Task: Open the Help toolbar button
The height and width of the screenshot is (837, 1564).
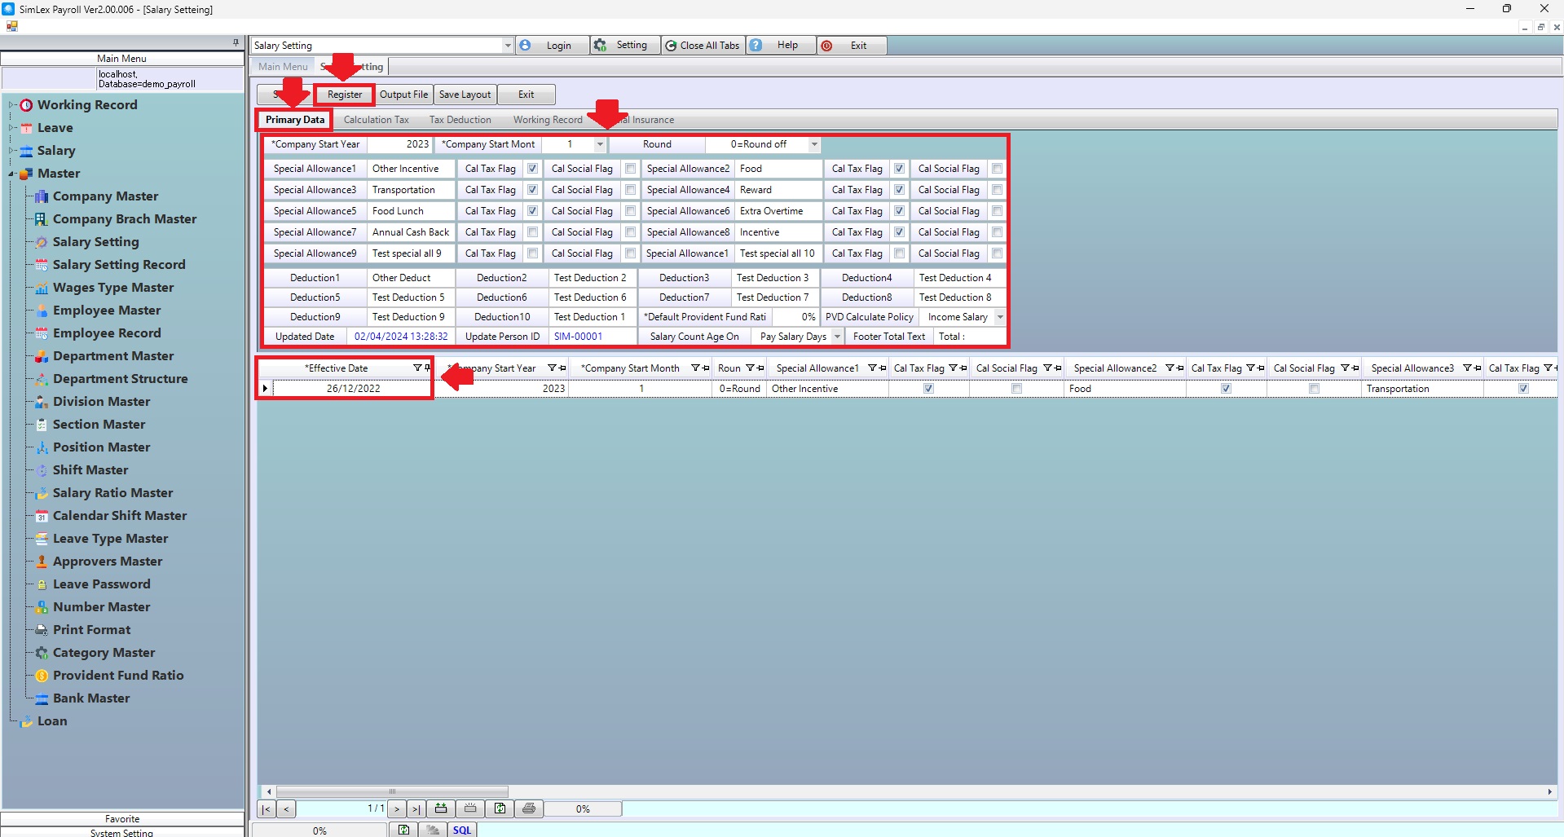Action: (780, 46)
